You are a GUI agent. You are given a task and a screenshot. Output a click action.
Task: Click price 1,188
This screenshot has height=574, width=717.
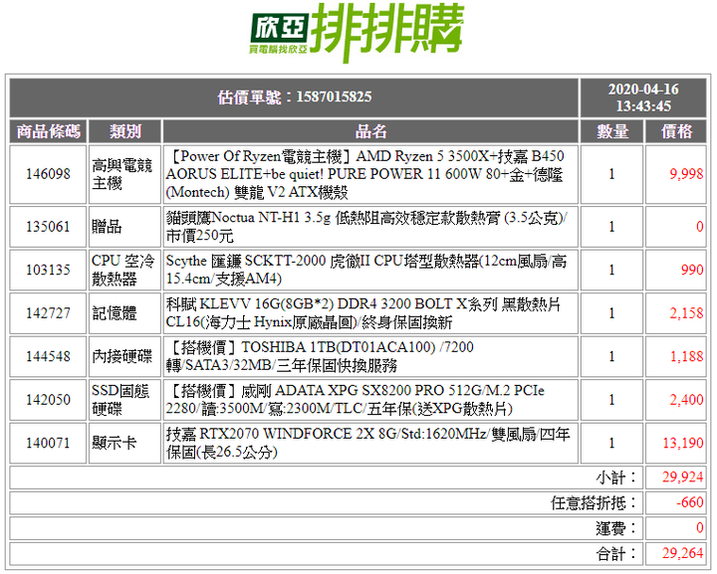point(686,356)
